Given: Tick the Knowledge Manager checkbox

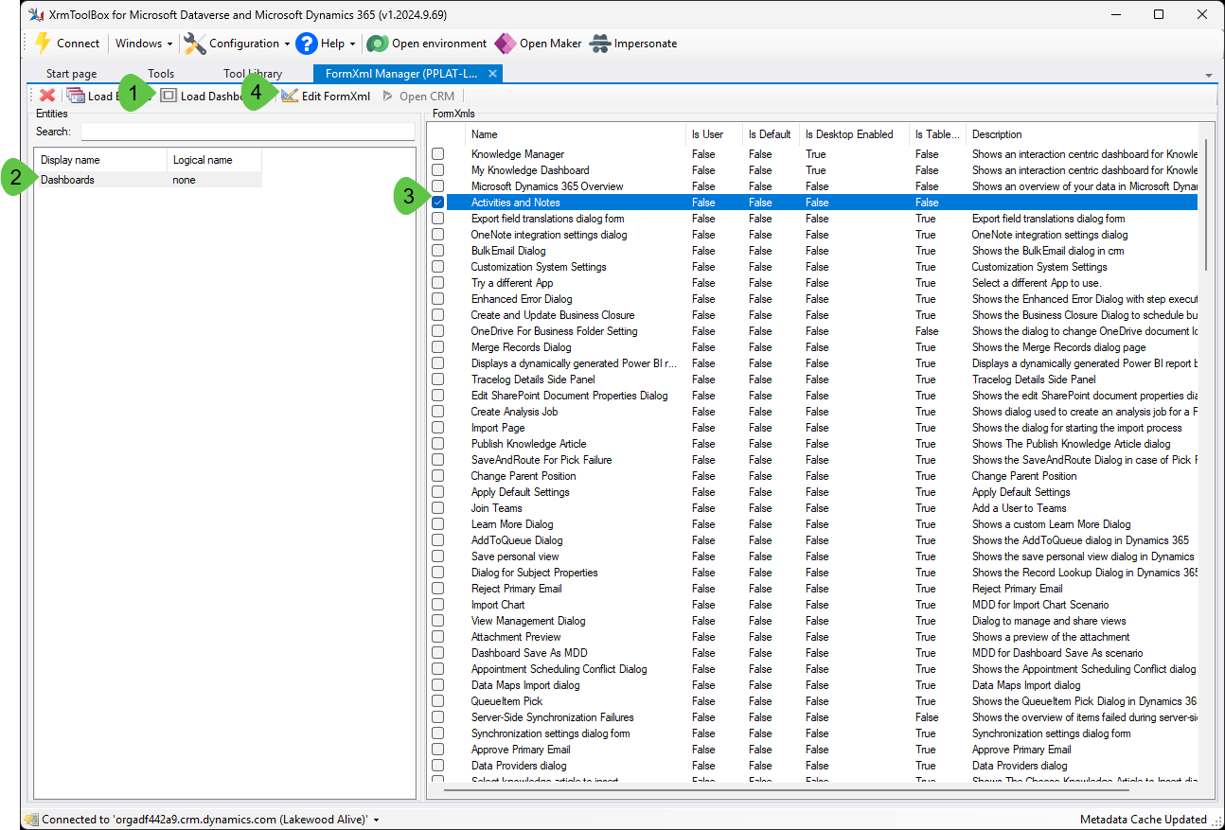Looking at the screenshot, I should (x=438, y=154).
